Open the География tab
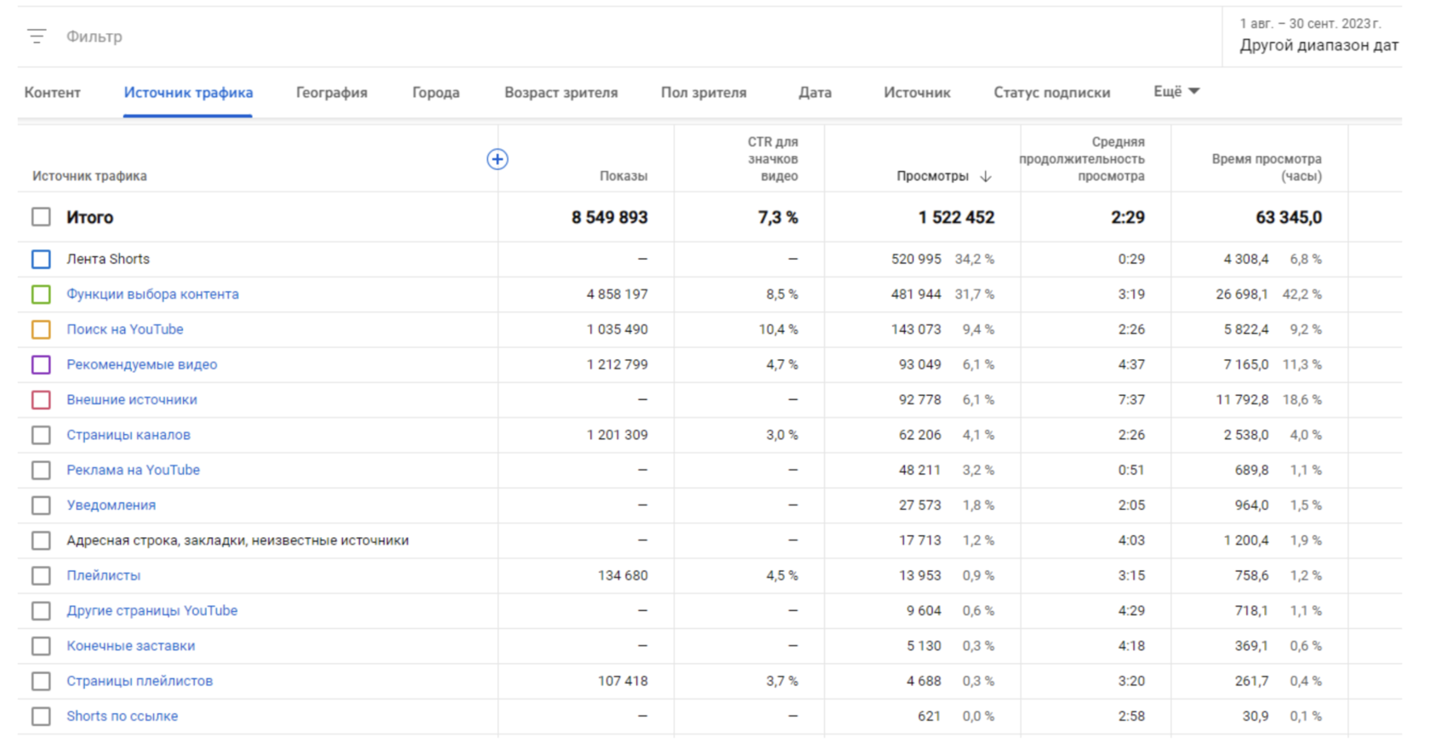Screen dimensions: 1429x749 (x=332, y=92)
